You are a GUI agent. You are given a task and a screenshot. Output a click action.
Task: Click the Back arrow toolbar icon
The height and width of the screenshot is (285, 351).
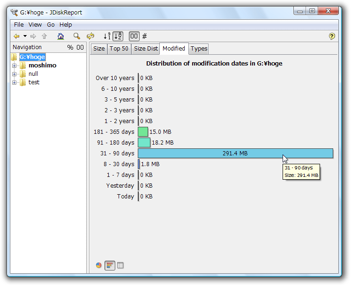(16, 36)
